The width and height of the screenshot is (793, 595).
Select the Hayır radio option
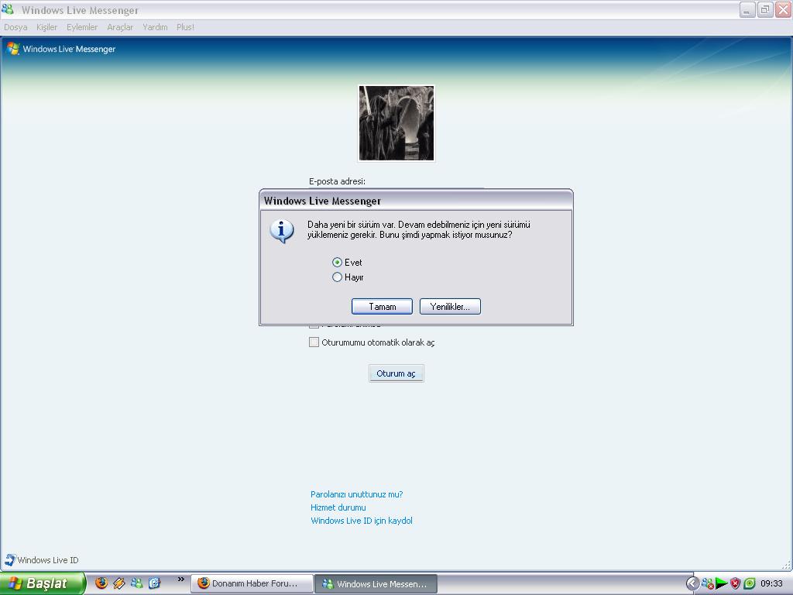[x=337, y=277]
